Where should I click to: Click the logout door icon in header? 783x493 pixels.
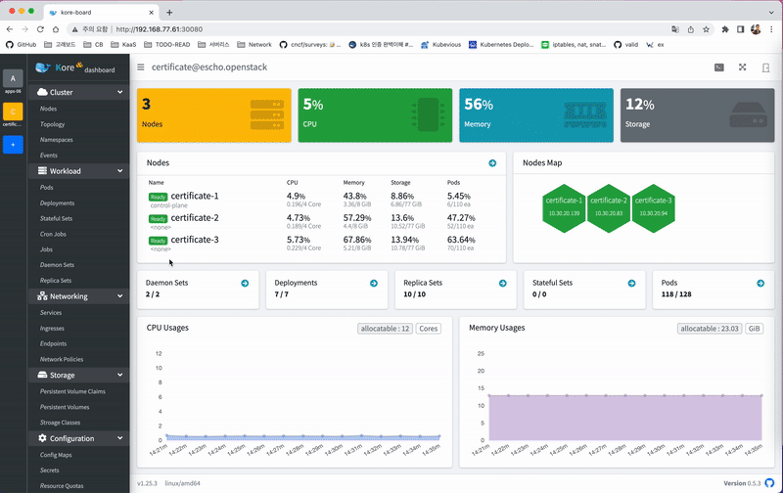coord(765,67)
